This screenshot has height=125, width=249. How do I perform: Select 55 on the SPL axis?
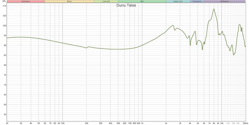pos(5,114)
